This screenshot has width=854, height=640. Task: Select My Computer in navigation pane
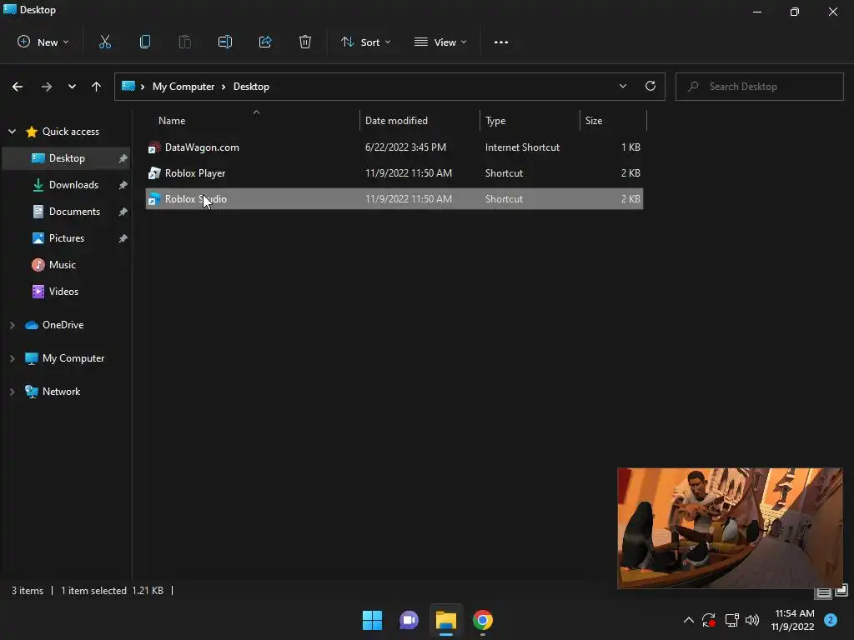(x=73, y=358)
